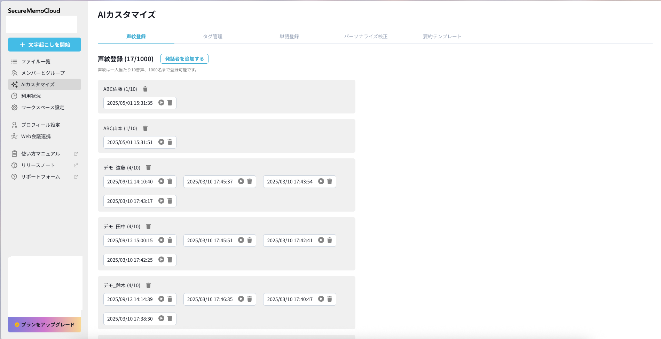Screen dimensions: 661x339
Task: Open 使い方マニュアル external link
Action: [41, 154]
